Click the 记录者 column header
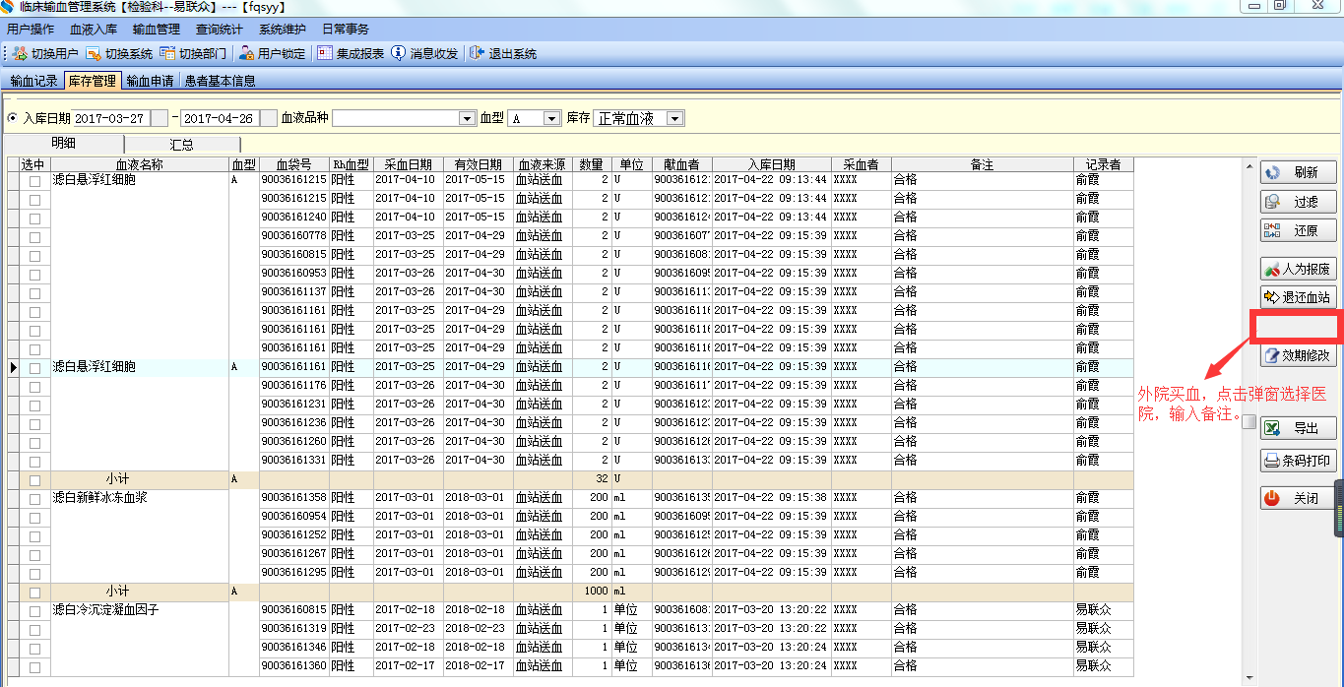Image resolution: width=1344 pixels, height=687 pixels. click(1104, 165)
